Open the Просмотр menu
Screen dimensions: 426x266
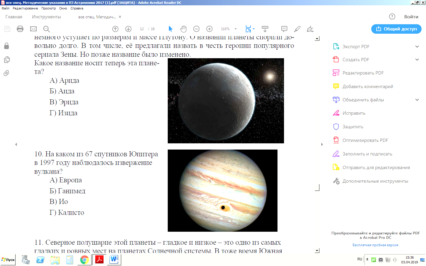pos(49,8)
